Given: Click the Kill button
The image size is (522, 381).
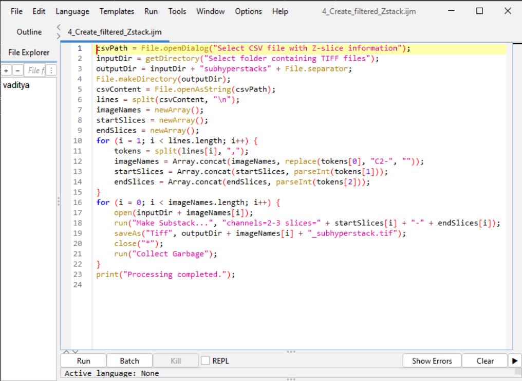Looking at the screenshot, I should pyautogui.click(x=176, y=360).
